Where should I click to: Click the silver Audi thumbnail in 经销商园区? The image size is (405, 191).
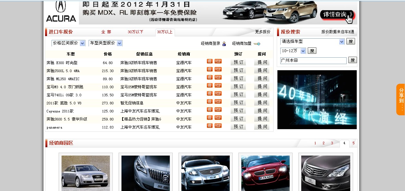click(85, 173)
